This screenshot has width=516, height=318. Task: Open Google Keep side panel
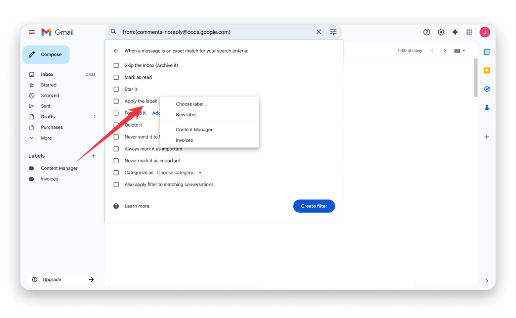[x=487, y=70]
